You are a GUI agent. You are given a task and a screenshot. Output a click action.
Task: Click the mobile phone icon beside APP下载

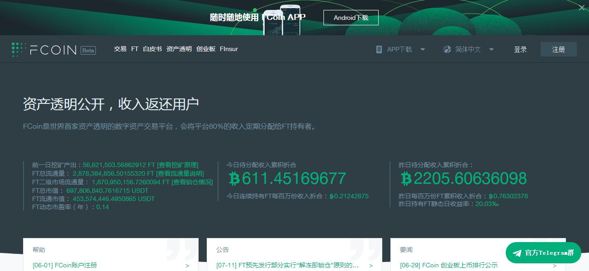(x=379, y=49)
